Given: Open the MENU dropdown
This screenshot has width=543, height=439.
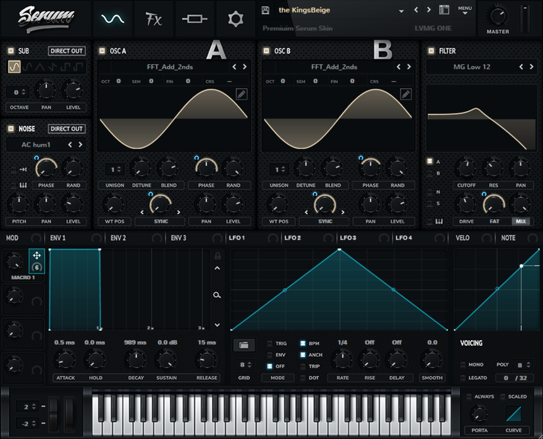Looking at the screenshot, I should 465,10.
